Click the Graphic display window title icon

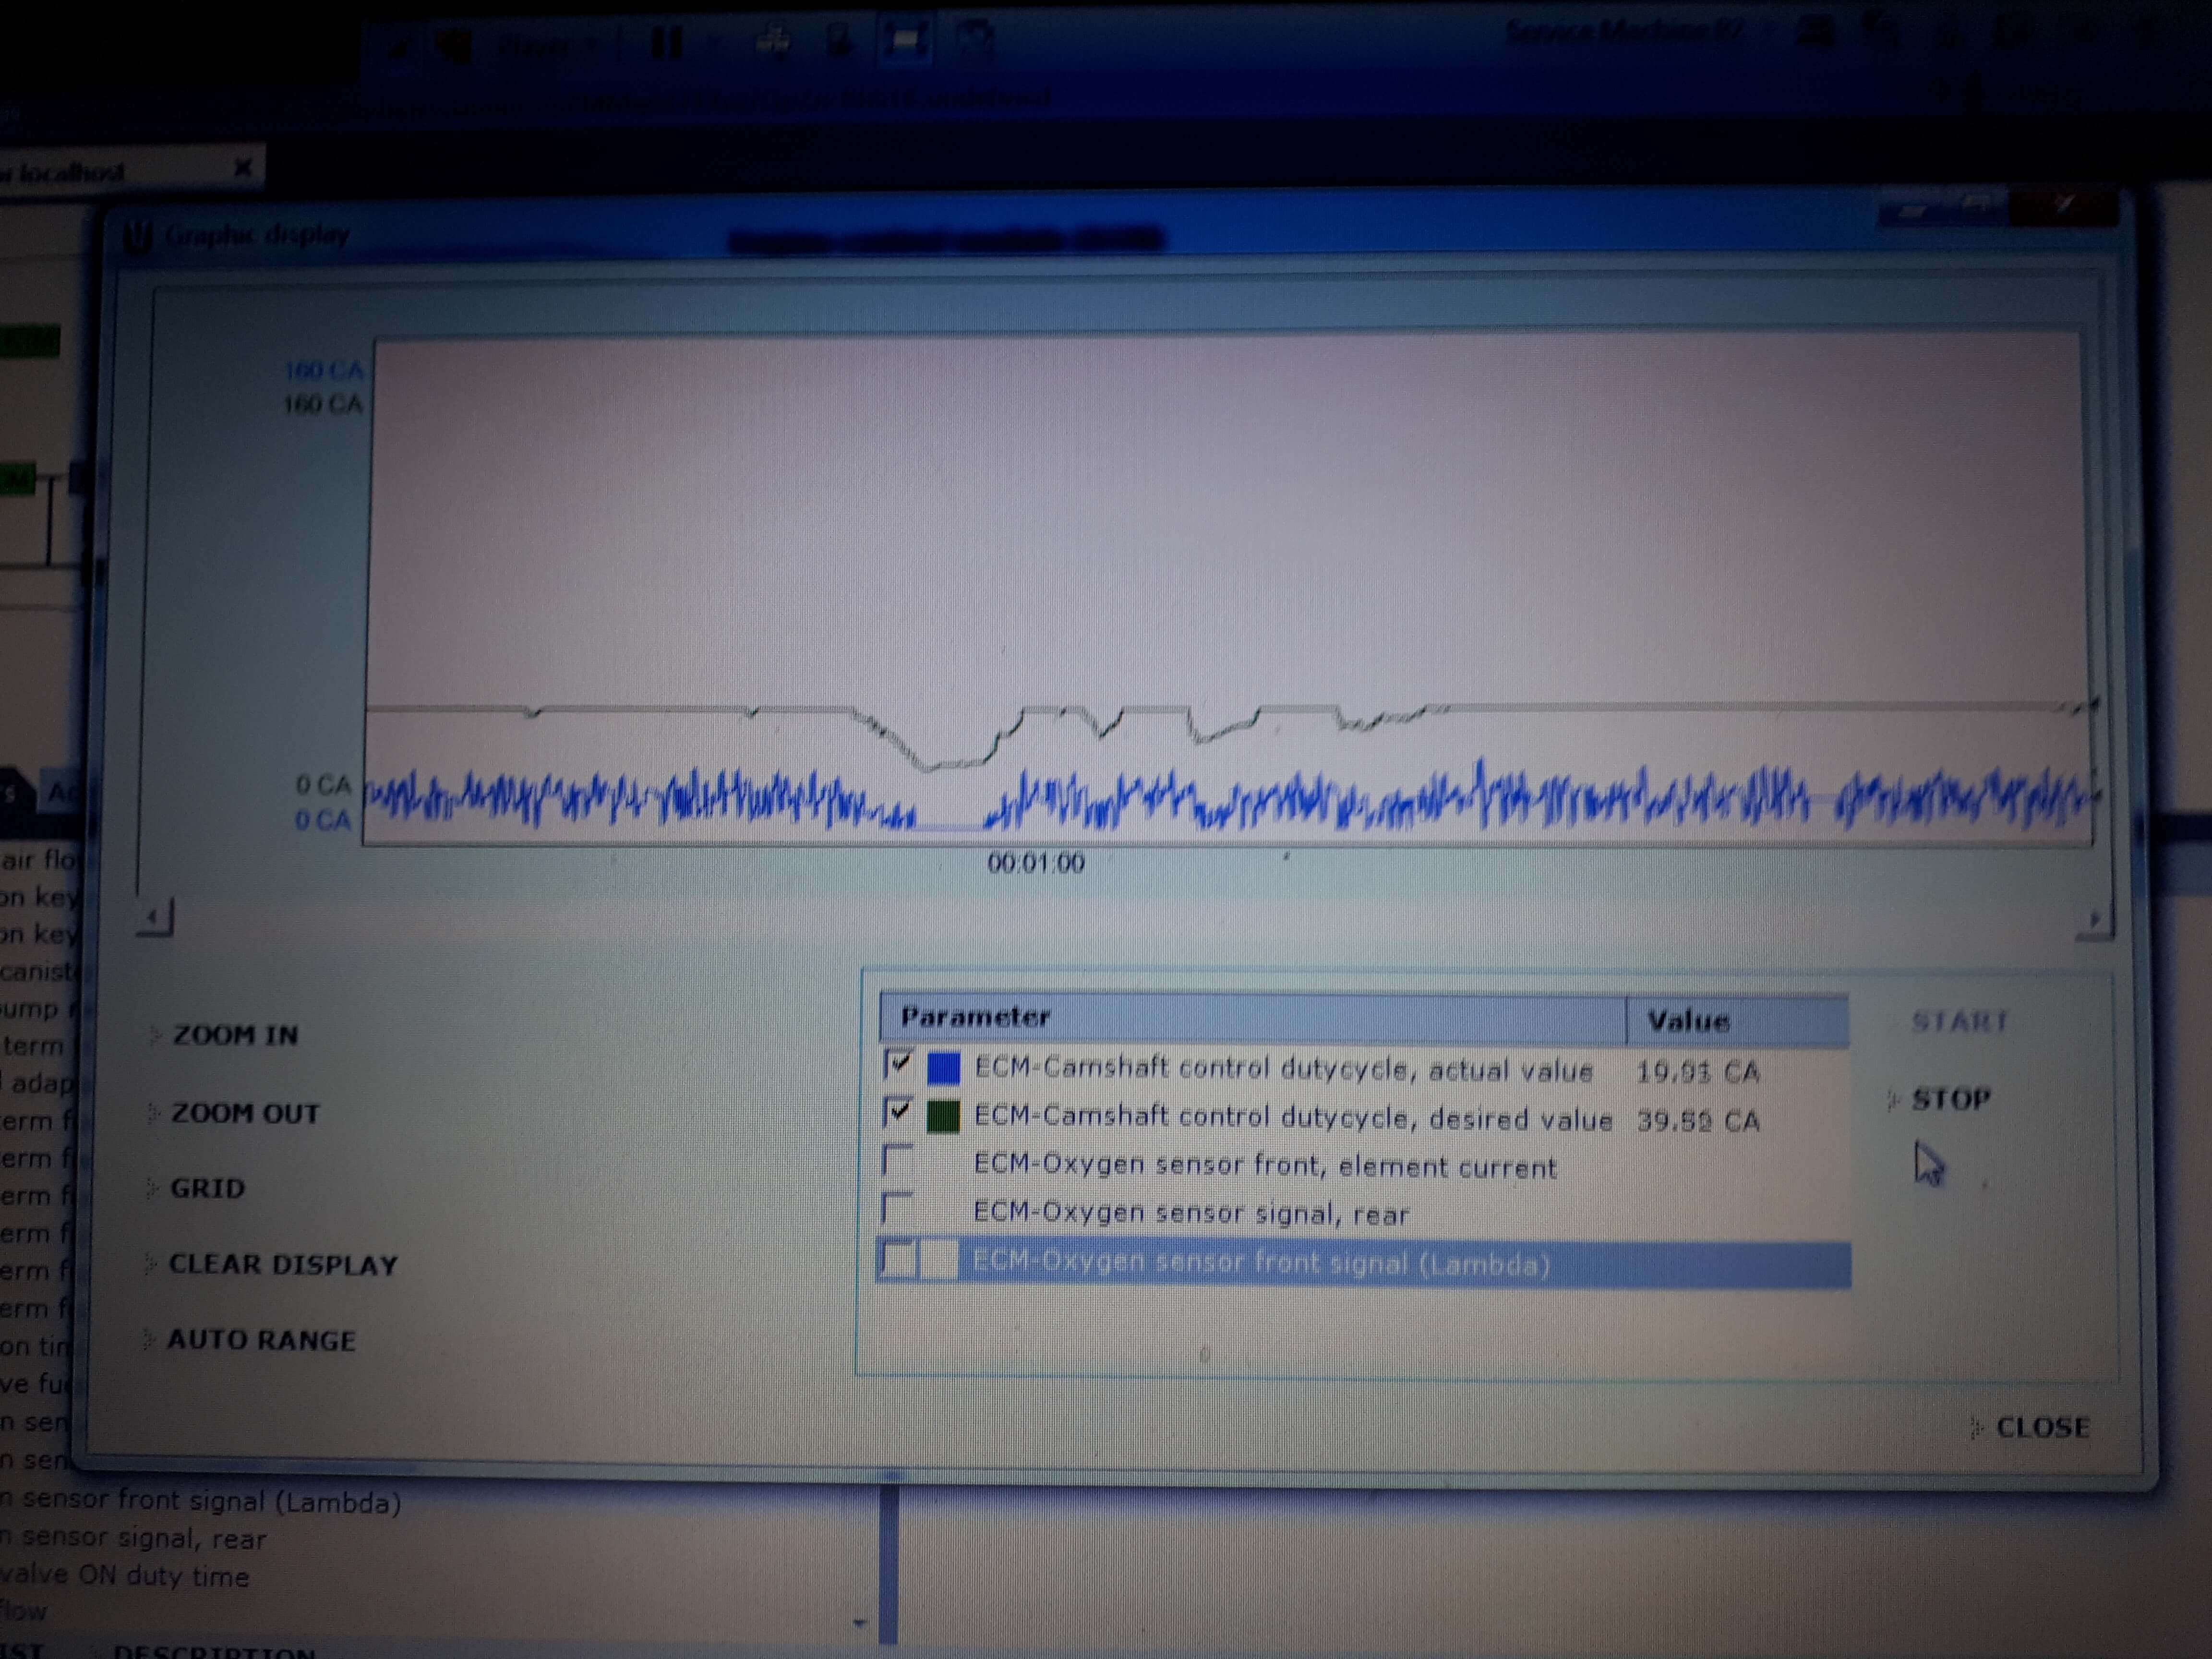point(138,237)
